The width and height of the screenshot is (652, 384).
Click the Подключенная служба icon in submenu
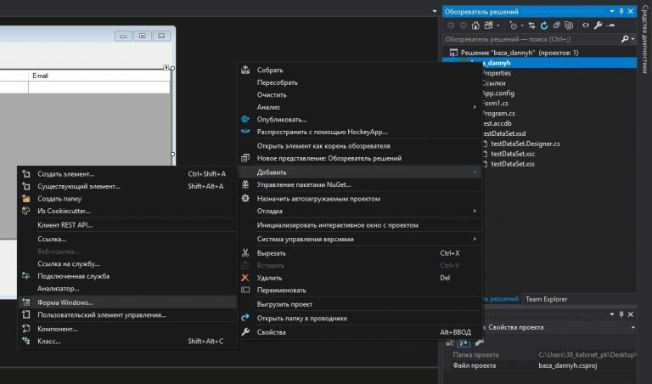(x=25, y=275)
